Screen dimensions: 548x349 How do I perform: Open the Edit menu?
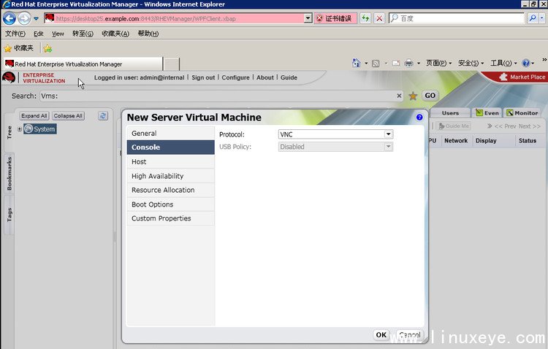coord(39,34)
